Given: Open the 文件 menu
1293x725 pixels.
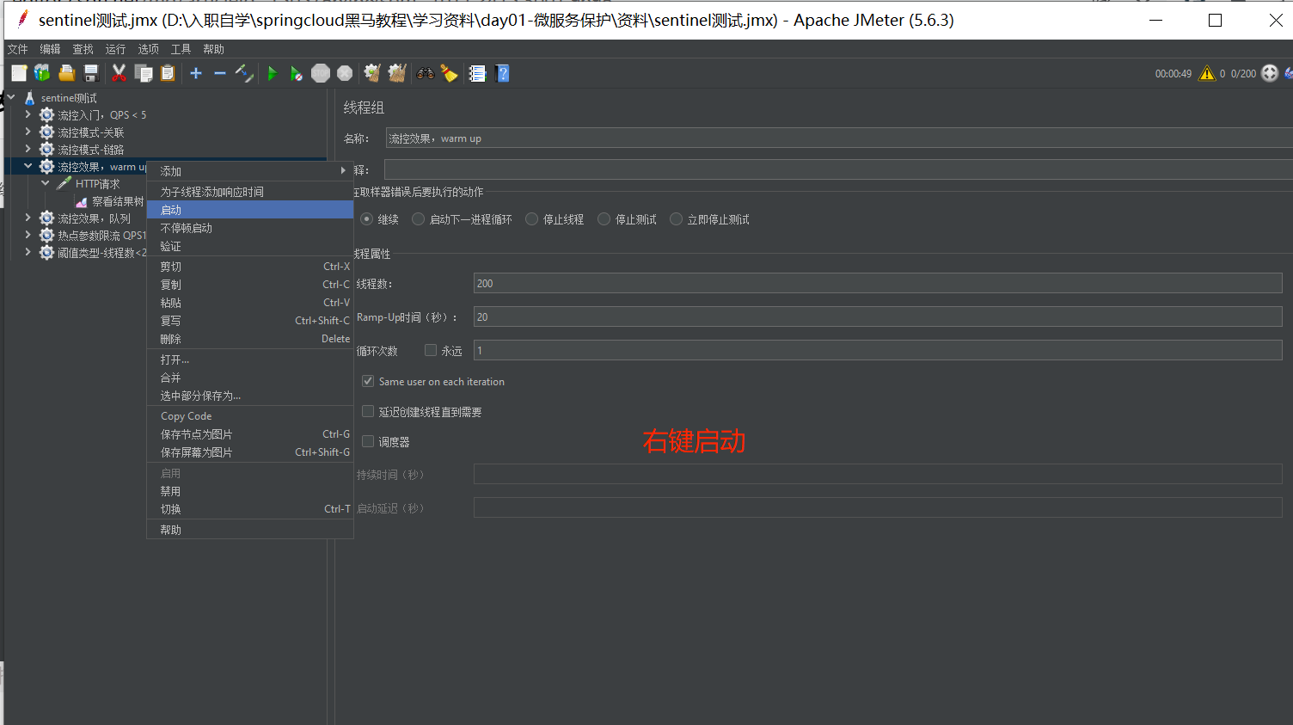Looking at the screenshot, I should coord(17,49).
